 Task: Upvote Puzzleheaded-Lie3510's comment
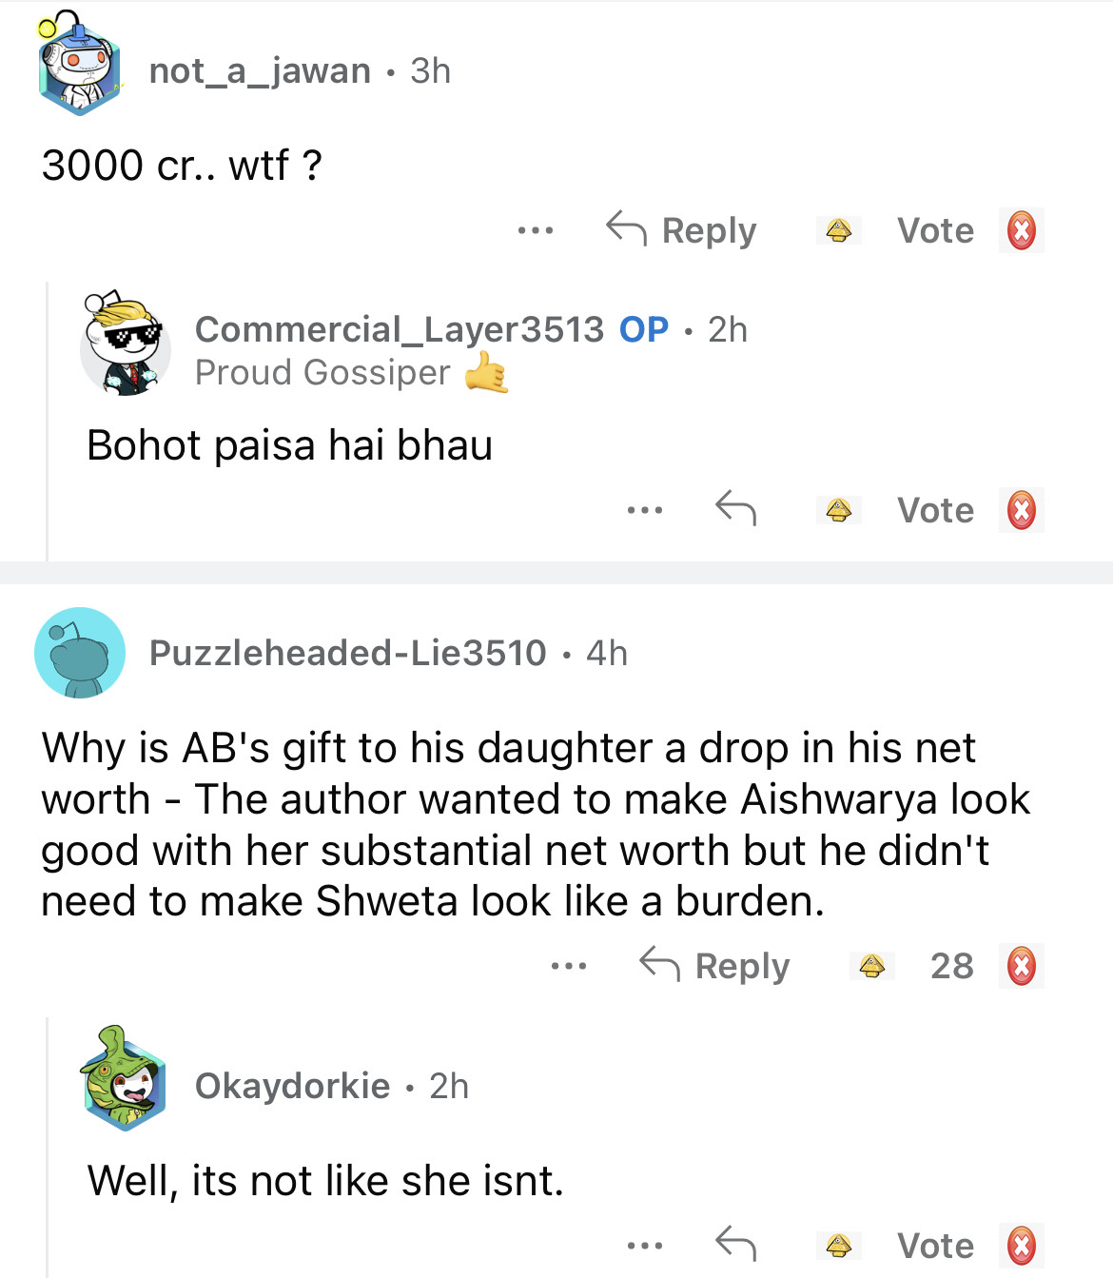tap(871, 966)
